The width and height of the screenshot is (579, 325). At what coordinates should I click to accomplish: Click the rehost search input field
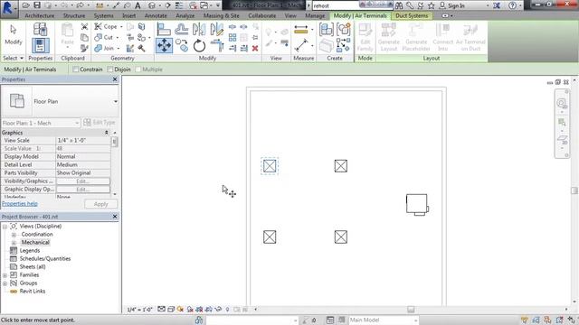point(336,5)
